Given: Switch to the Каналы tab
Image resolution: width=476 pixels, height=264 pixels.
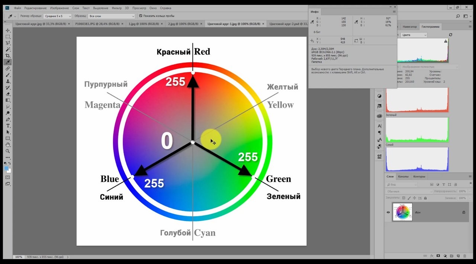Looking at the screenshot, I should click(x=403, y=176).
